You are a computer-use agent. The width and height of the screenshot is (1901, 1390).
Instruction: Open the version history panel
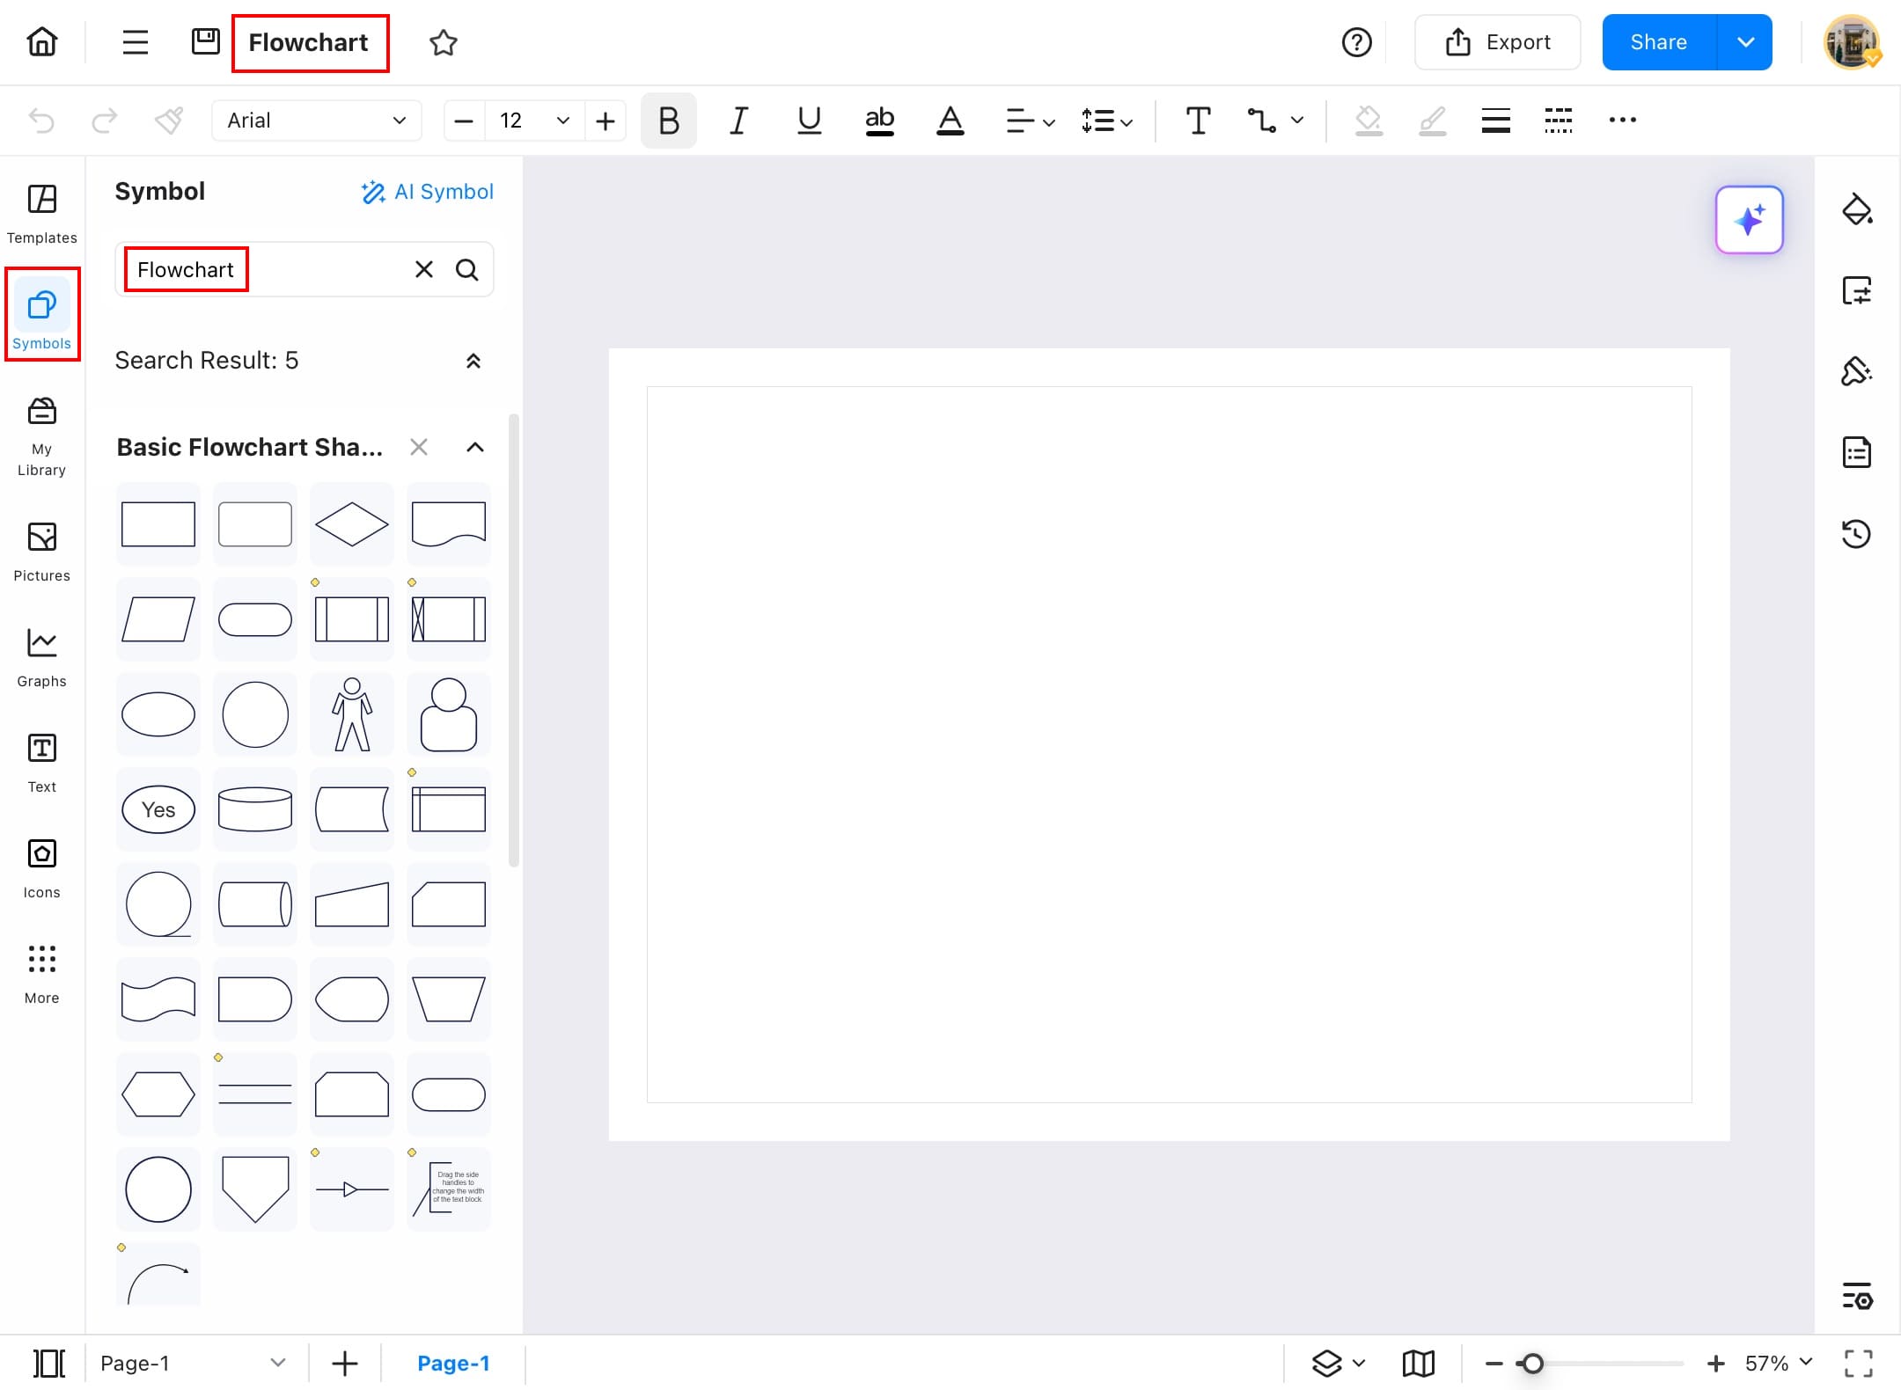(1856, 533)
